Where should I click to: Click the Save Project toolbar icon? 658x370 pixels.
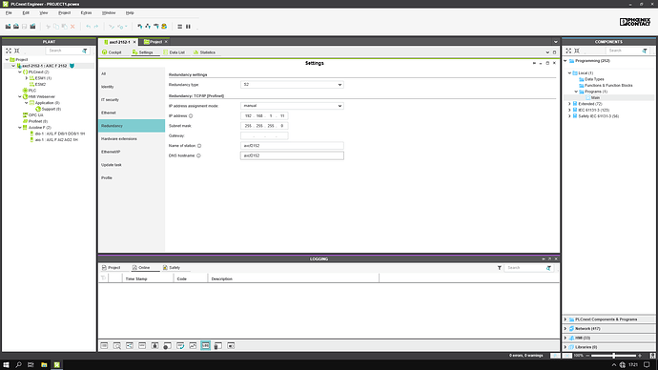click(25, 27)
